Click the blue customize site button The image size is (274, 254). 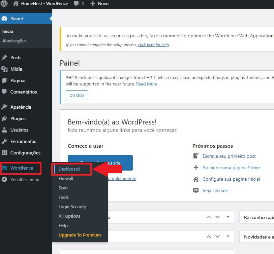coord(100,163)
